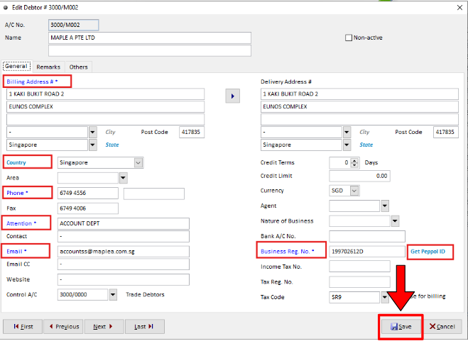Viewport: 468px width, 341px height.
Task: Expand the Country combo box
Action: click(x=138, y=163)
